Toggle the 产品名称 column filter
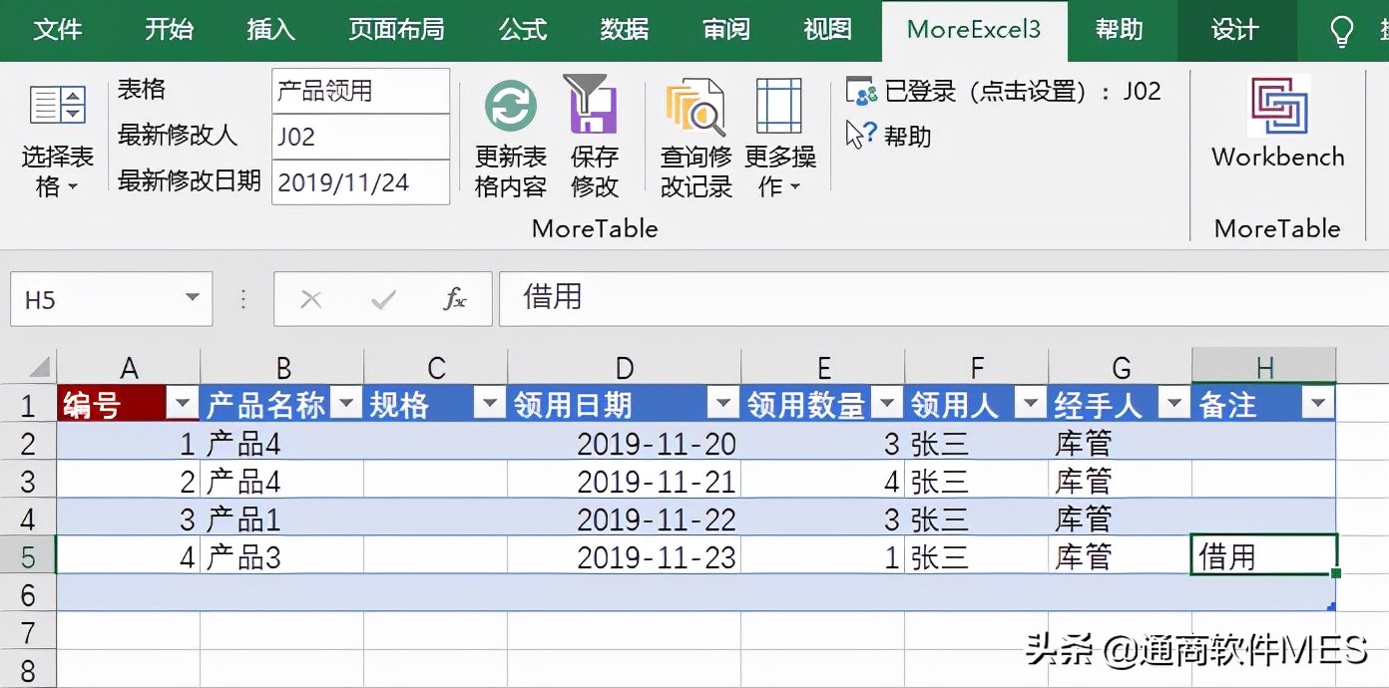This screenshot has width=1389, height=688. coord(346,404)
